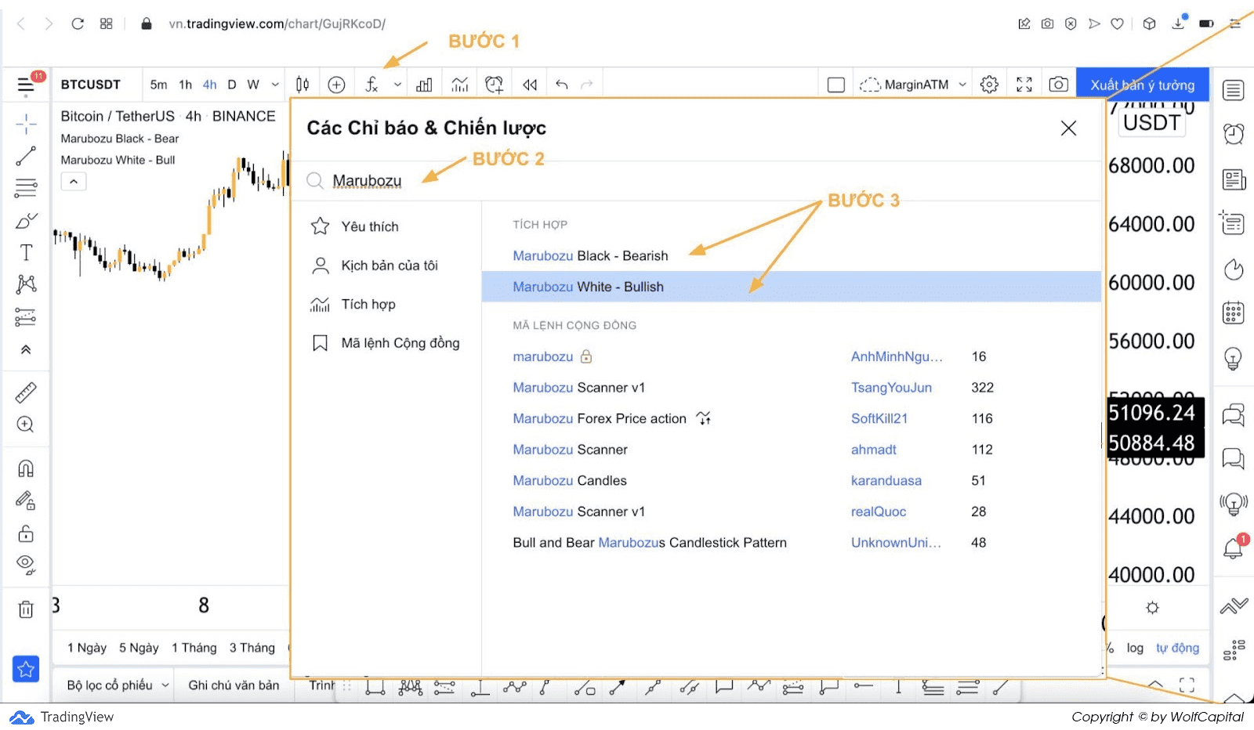Click the compare/add symbol plus icon

pos(336,85)
